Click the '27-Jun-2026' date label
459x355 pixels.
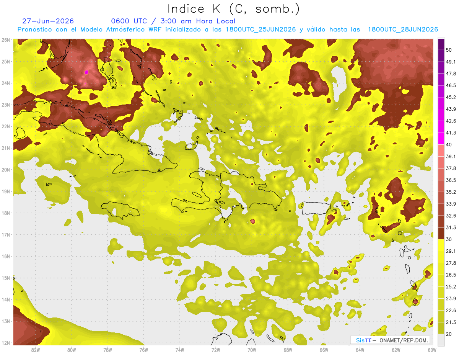pyautogui.click(x=48, y=21)
